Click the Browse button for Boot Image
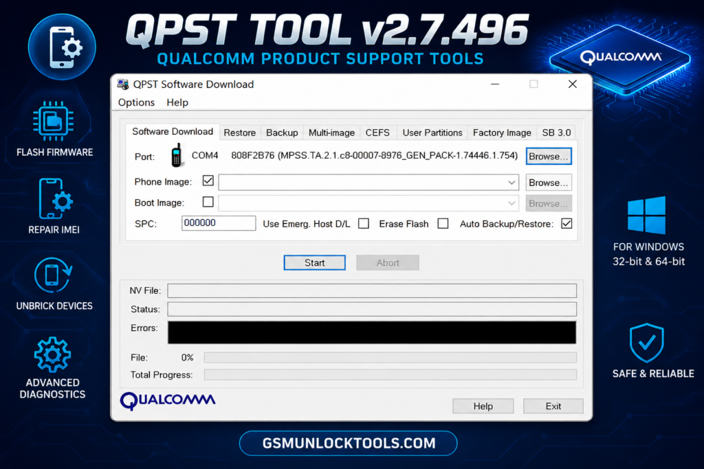Viewport: 704px width, 469px height. (x=549, y=203)
